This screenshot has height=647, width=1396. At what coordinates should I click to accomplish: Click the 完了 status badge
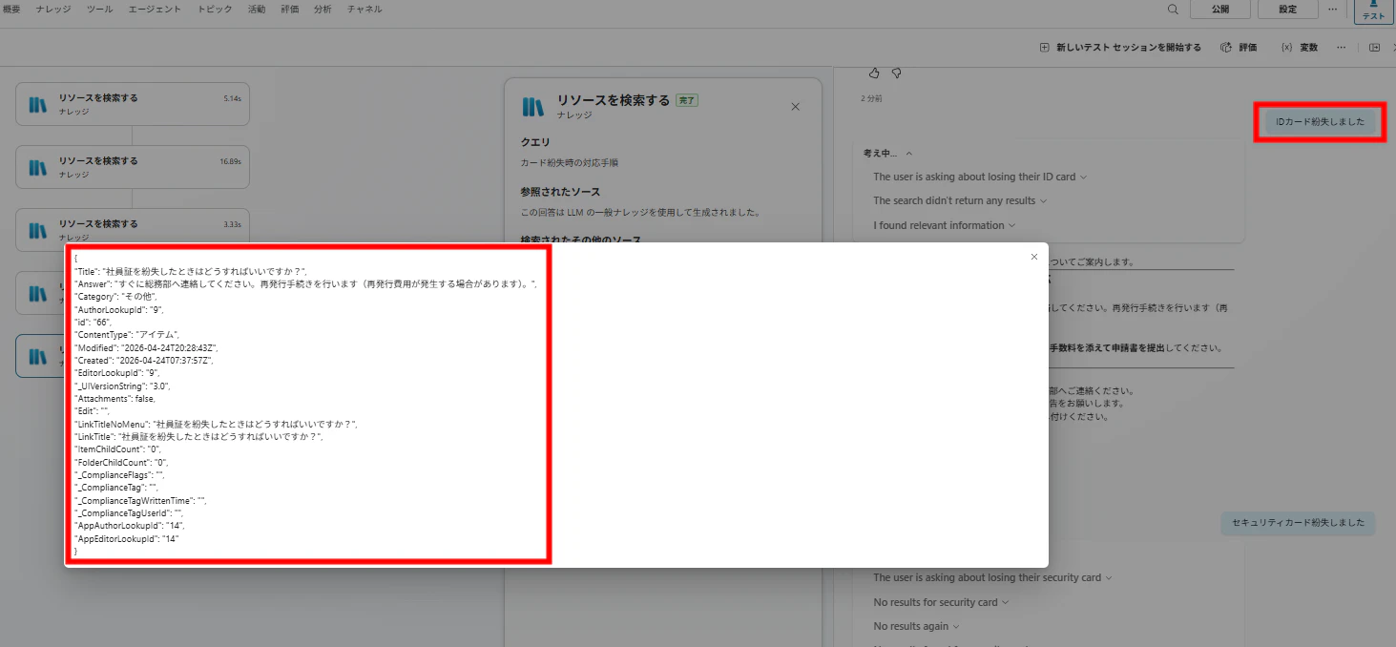pos(687,100)
